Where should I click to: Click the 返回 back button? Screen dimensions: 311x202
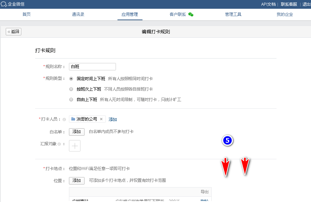[x=14, y=32]
